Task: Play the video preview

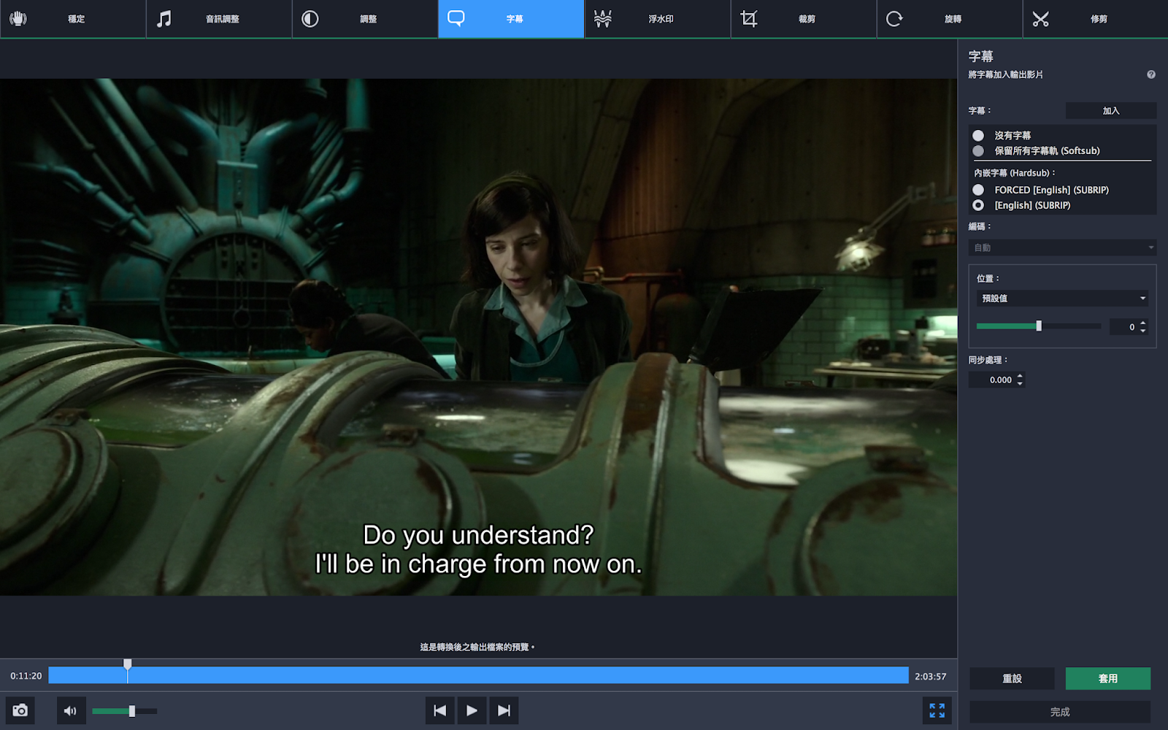Action: [x=472, y=710]
